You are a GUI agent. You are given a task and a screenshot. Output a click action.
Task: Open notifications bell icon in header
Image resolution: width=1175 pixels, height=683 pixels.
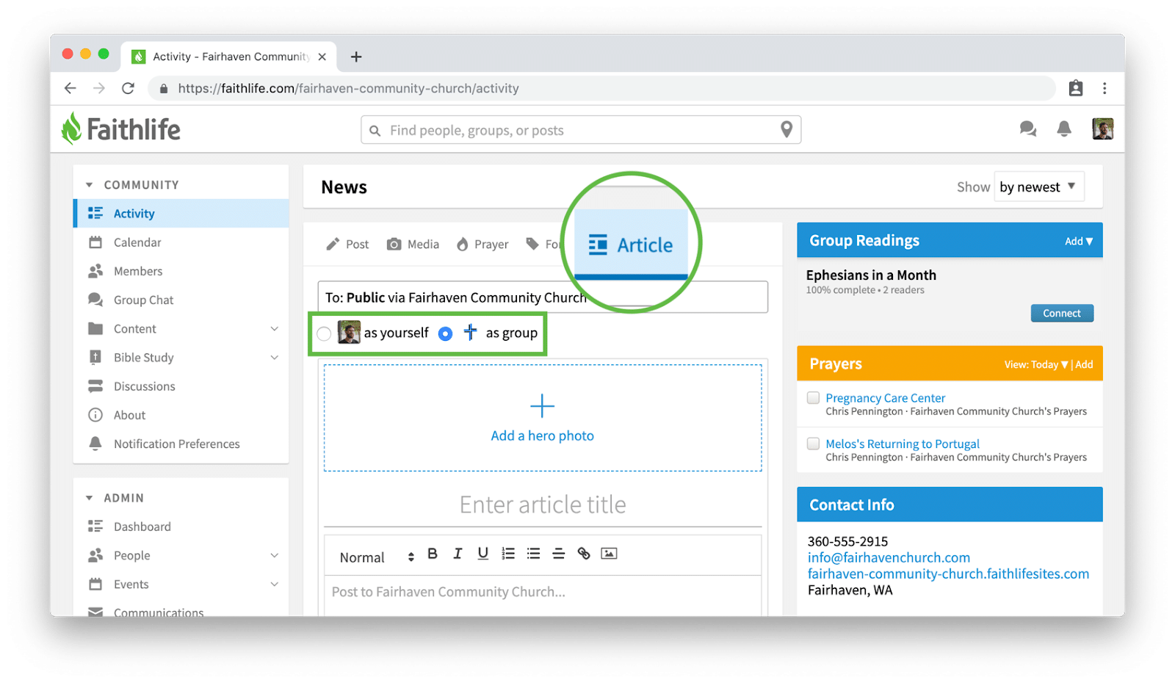1063,129
